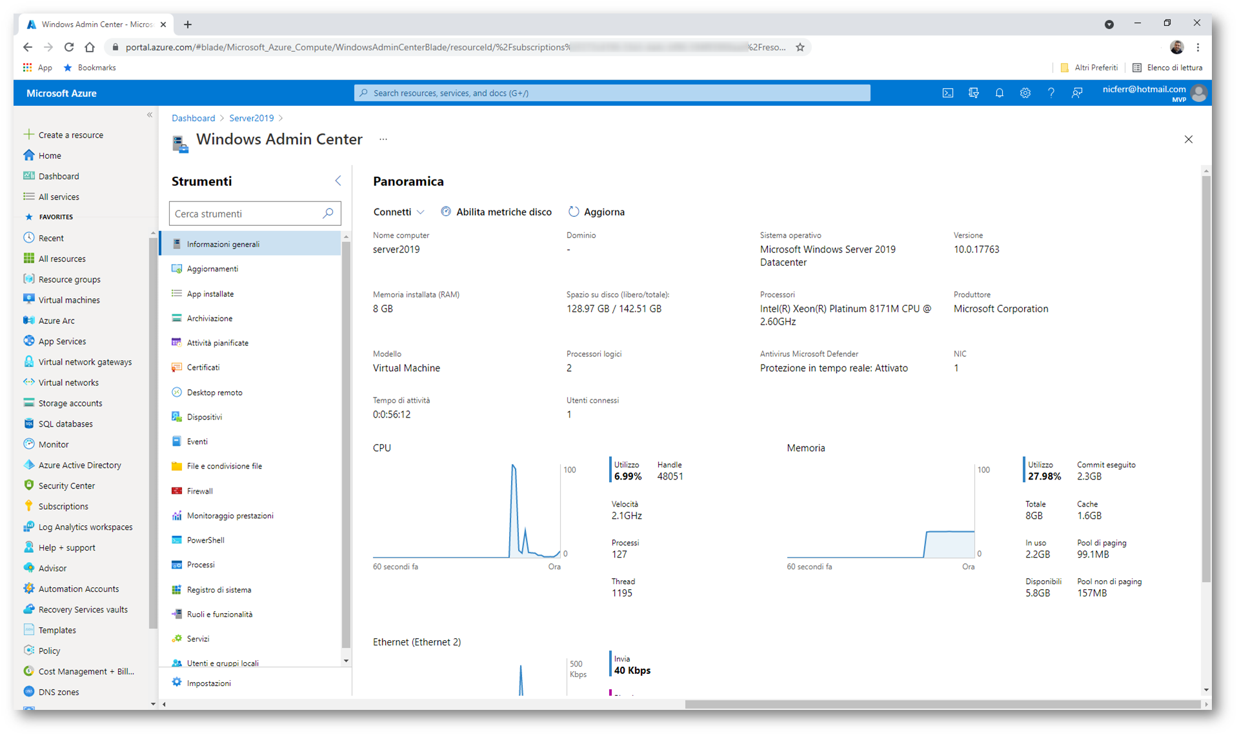Close the Windows Admin Center browser tab

[x=163, y=25]
